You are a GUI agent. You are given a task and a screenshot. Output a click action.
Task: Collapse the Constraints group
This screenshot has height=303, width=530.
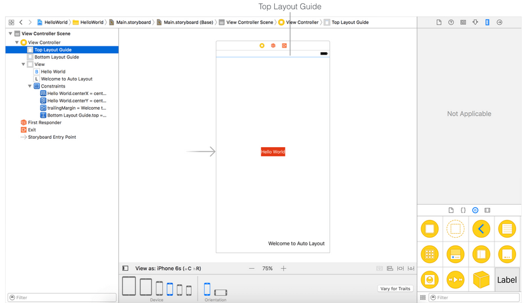pos(30,86)
